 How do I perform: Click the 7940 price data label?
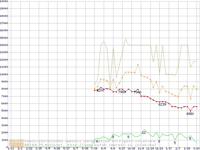tap(137, 92)
